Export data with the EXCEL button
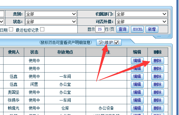The image size is (179, 115). tap(137, 29)
